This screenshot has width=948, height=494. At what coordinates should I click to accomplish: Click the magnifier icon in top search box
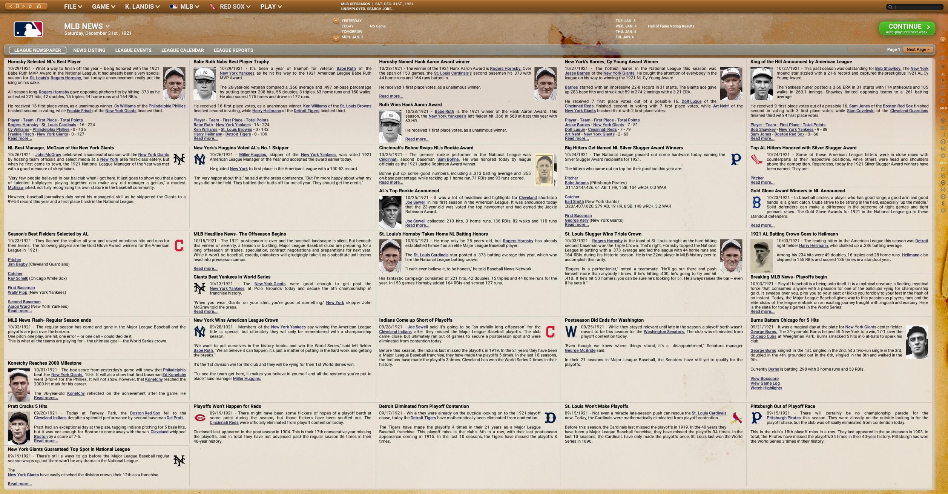point(890,7)
